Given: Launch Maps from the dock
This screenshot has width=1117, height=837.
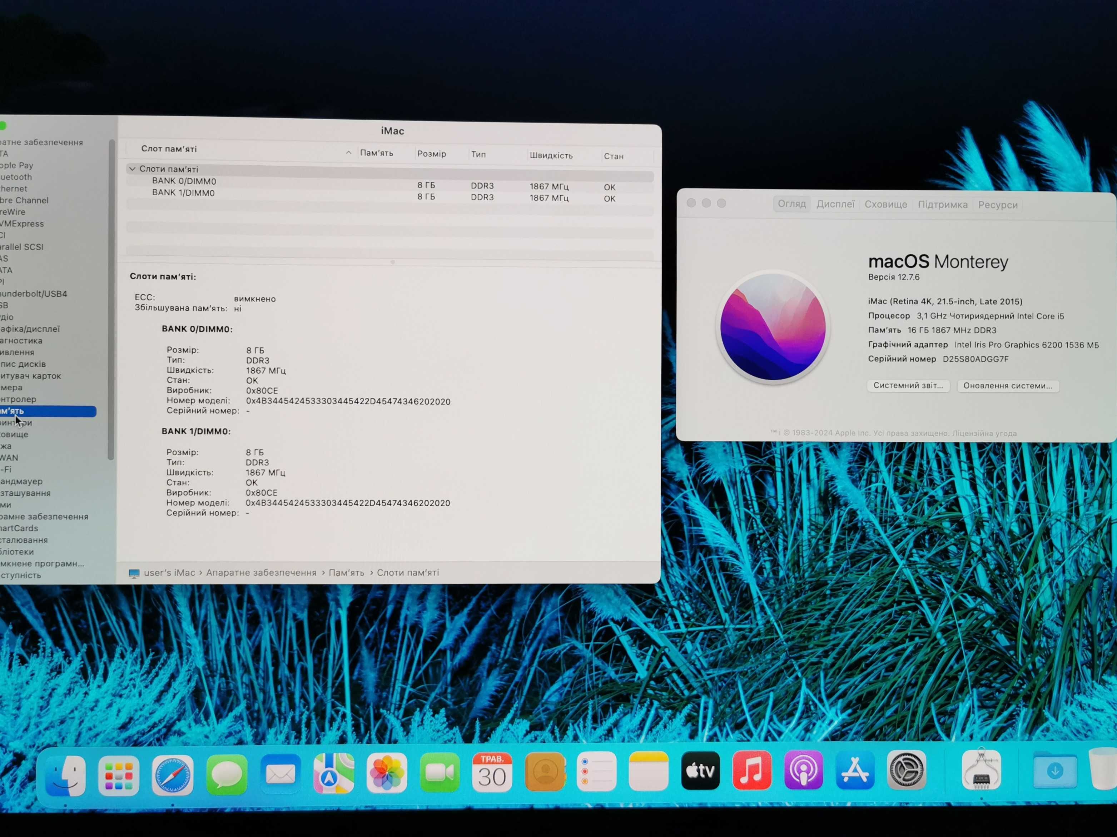Looking at the screenshot, I should click(x=334, y=773).
